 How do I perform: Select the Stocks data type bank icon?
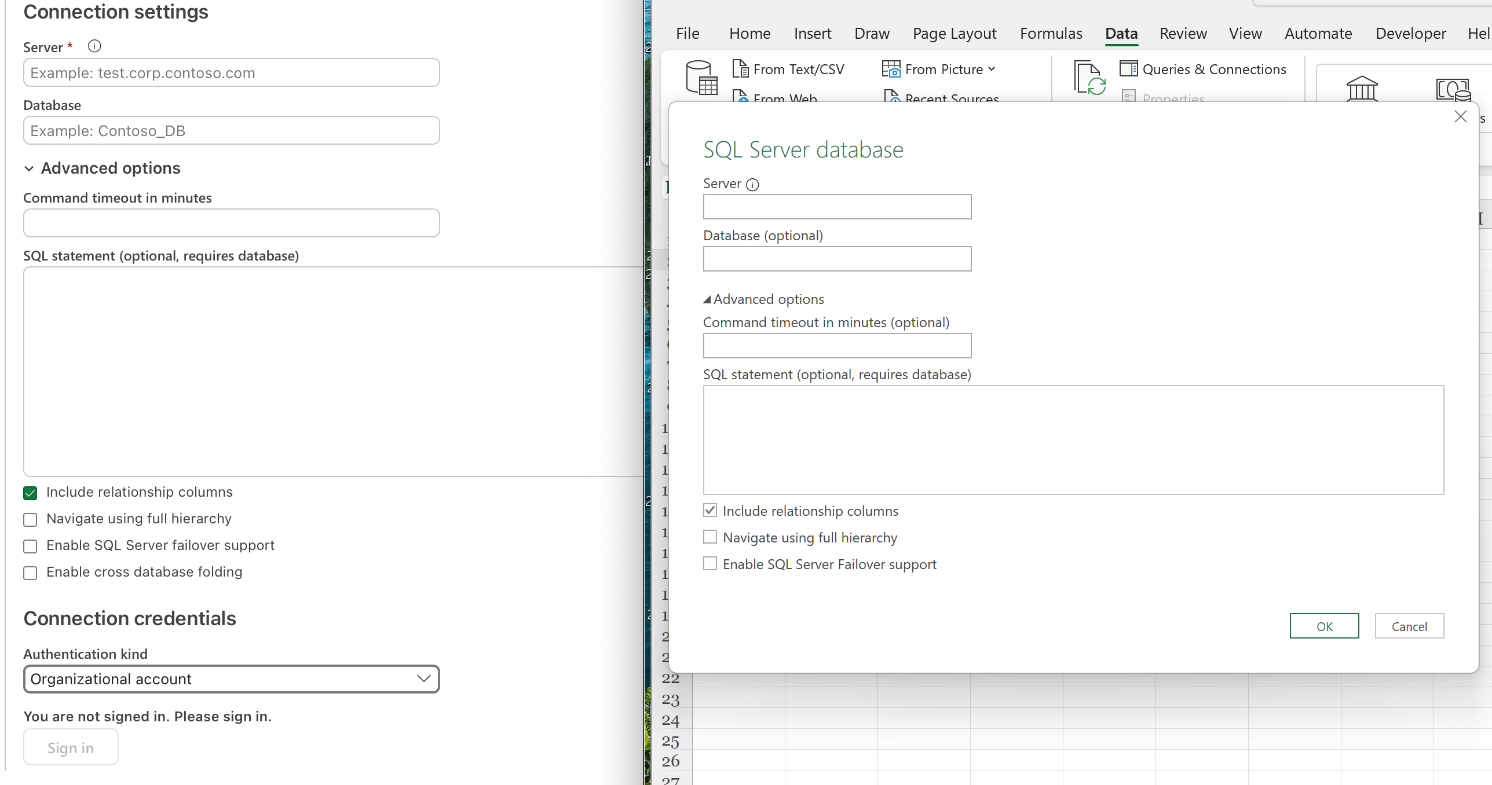click(1362, 89)
